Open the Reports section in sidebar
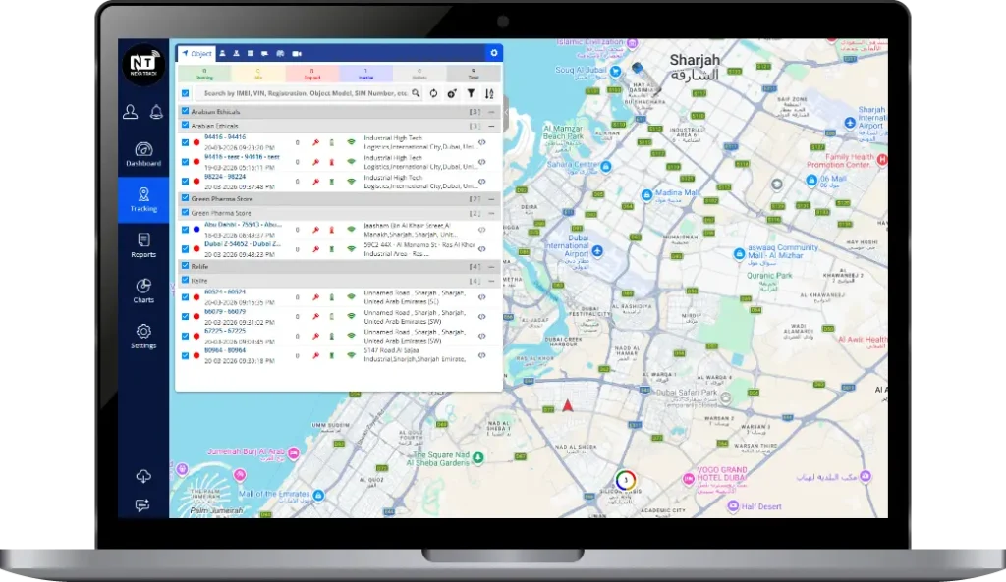The height and width of the screenshot is (582, 1006). coord(143,244)
